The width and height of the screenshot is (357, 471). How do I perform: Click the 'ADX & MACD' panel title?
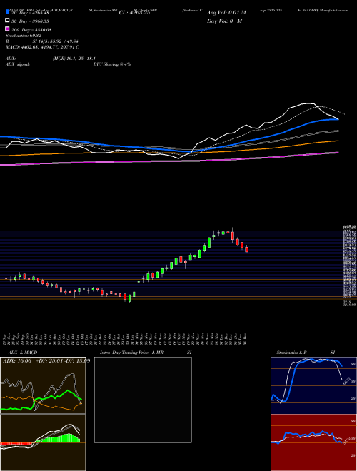tap(23, 353)
